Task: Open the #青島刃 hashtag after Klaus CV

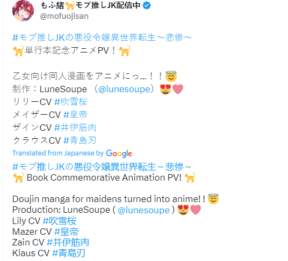Action: [x=69, y=253]
